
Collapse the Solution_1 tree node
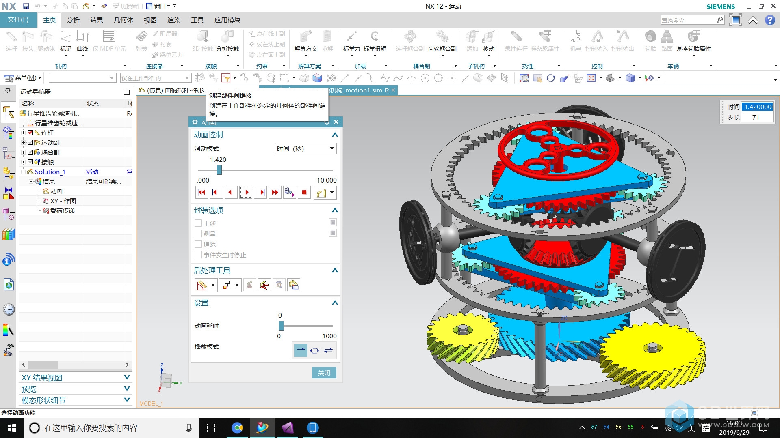[24, 172]
